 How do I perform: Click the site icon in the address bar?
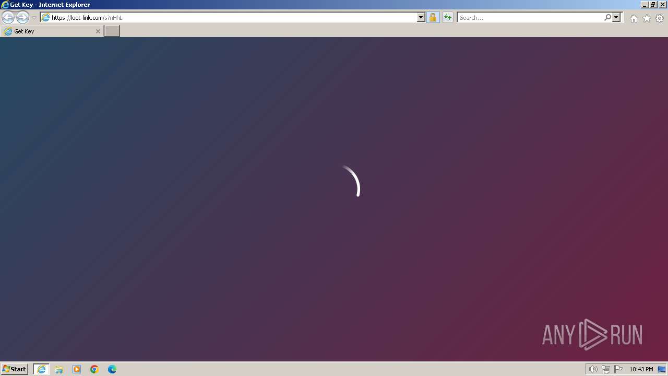click(45, 17)
